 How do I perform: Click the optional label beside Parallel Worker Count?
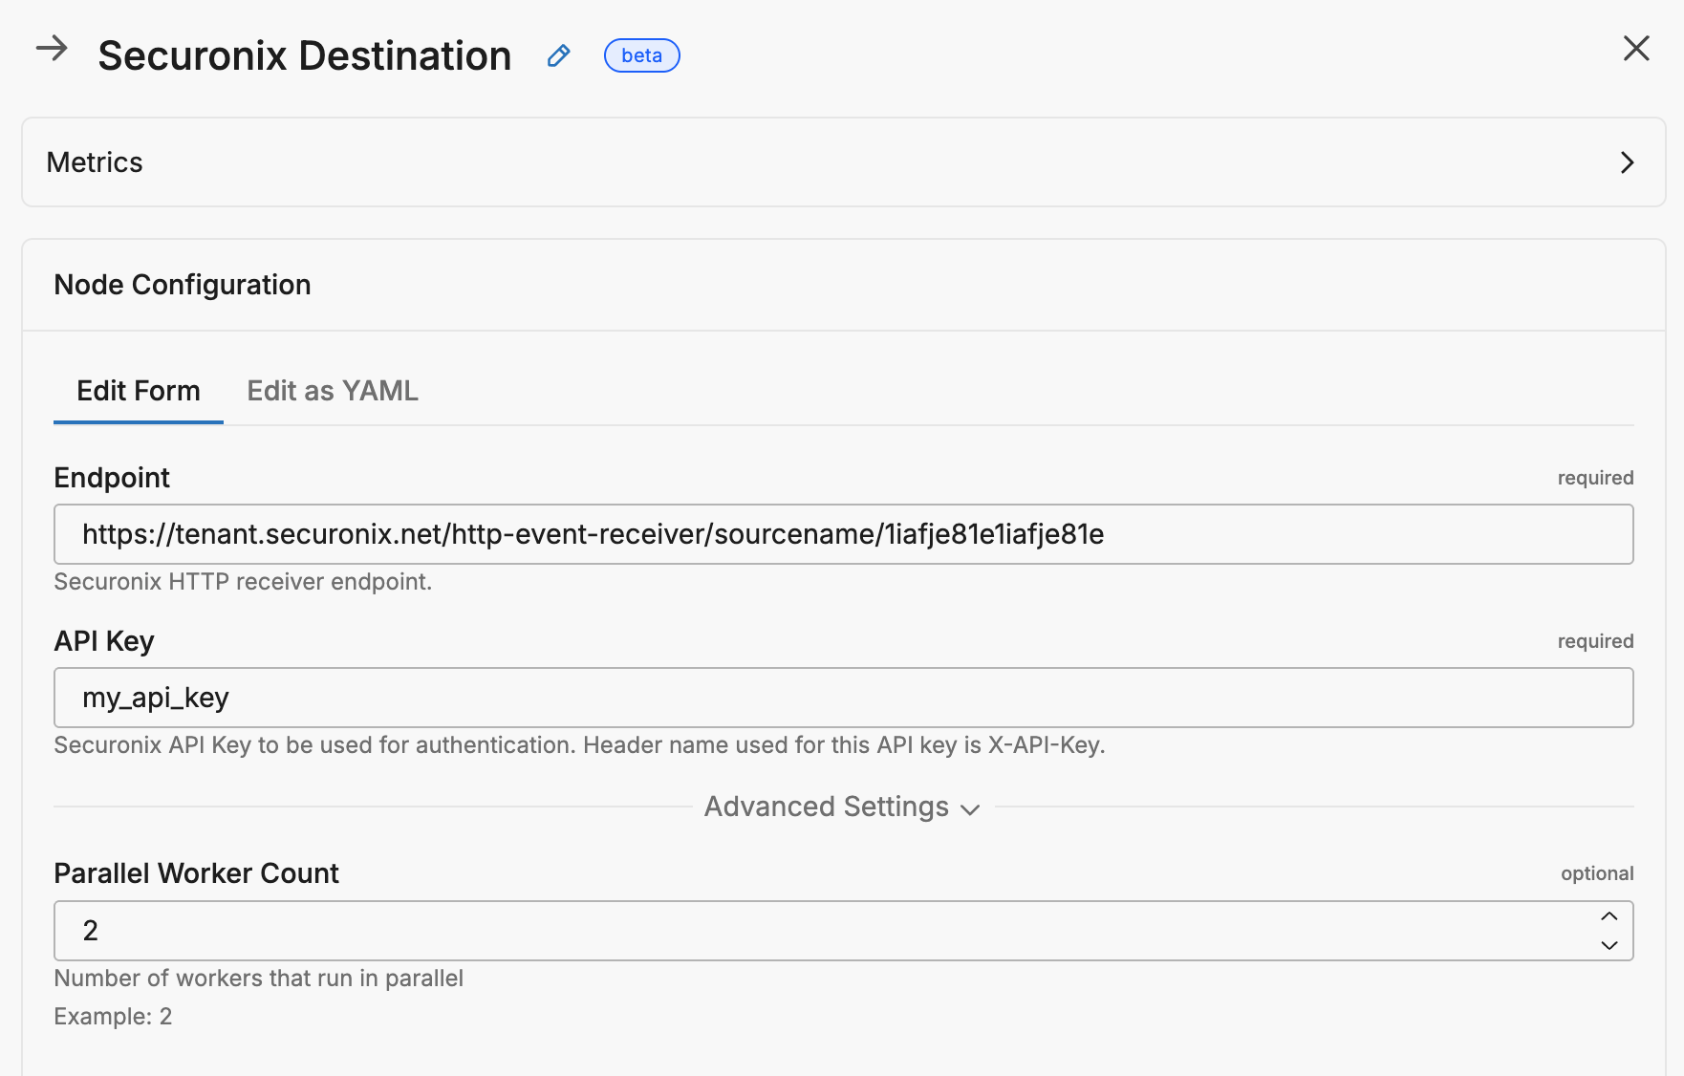click(1596, 872)
